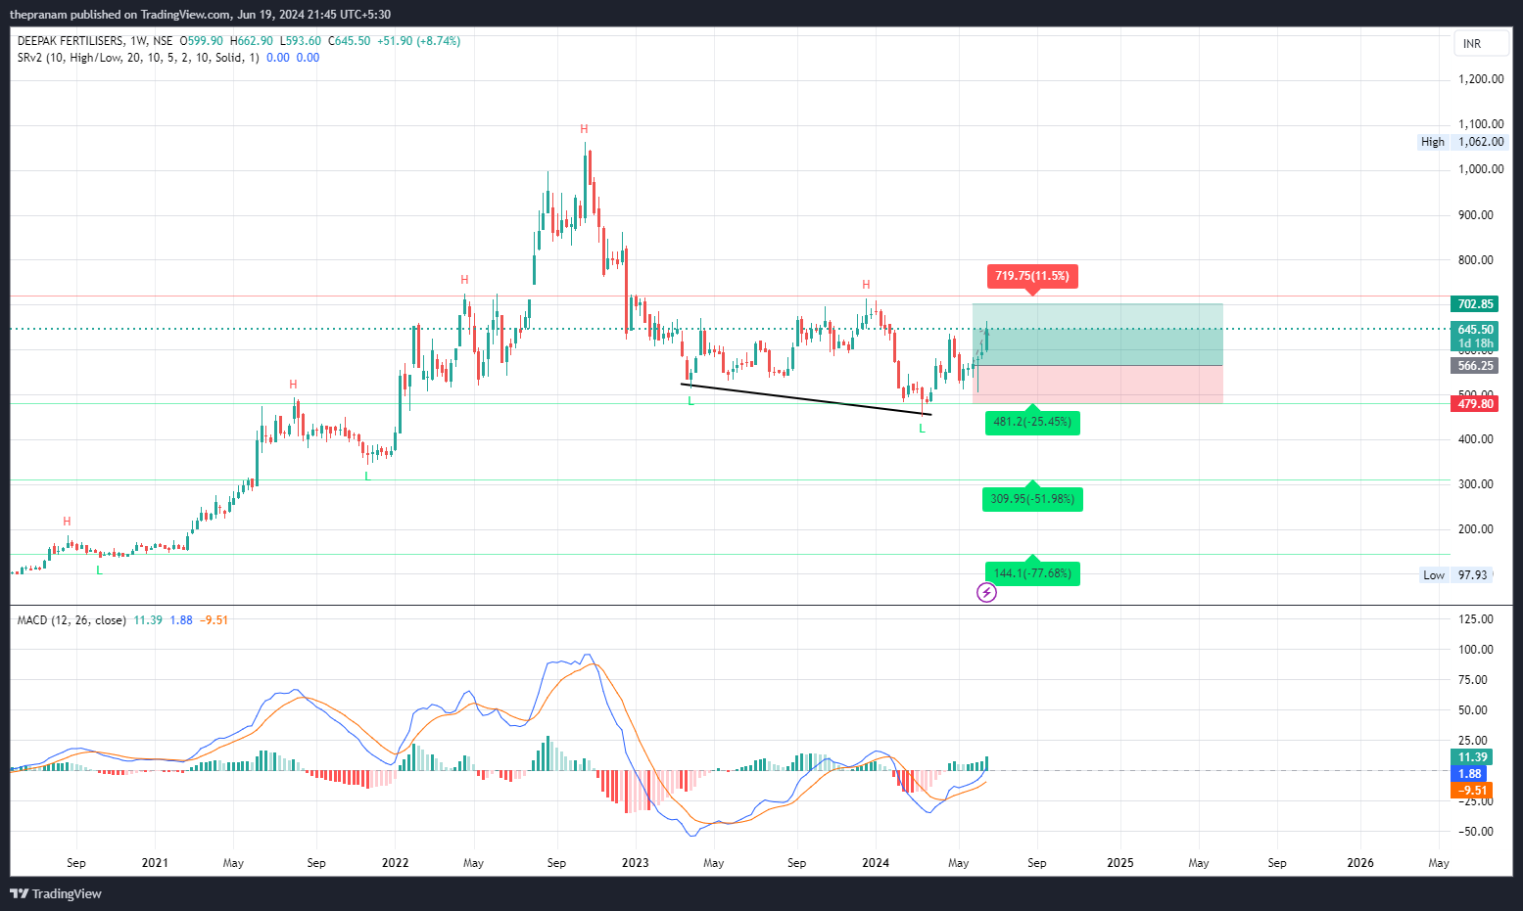Click the 800.00 price axis label
This screenshot has height=911, width=1523.
tap(1476, 260)
